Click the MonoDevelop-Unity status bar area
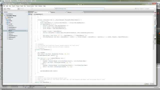This screenshot has height=90, width=160. [79, 9]
